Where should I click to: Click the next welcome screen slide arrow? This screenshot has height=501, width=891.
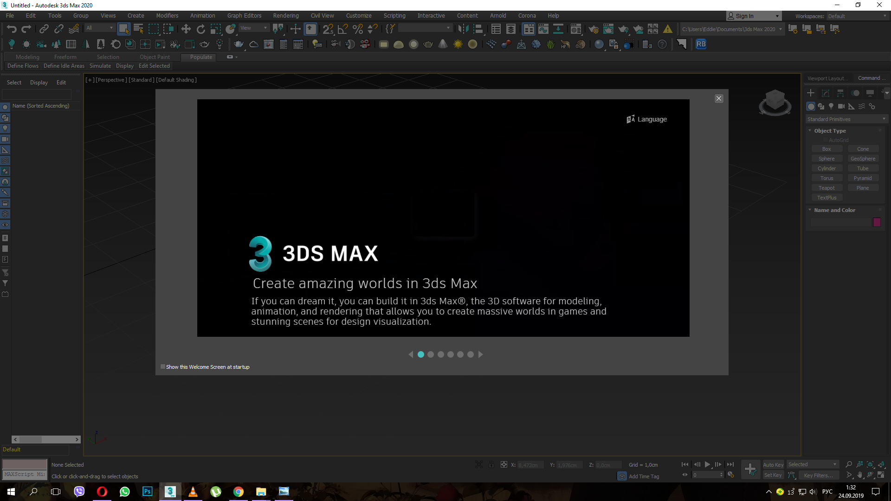click(480, 354)
